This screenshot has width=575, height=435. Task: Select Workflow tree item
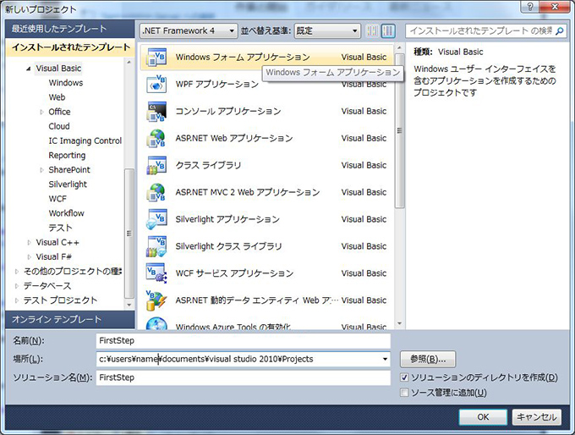pos(66,213)
